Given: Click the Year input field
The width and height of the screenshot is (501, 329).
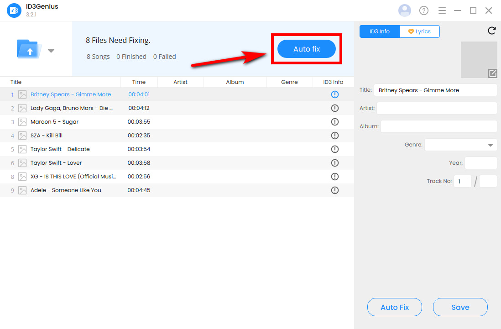Looking at the screenshot, I should pos(480,163).
